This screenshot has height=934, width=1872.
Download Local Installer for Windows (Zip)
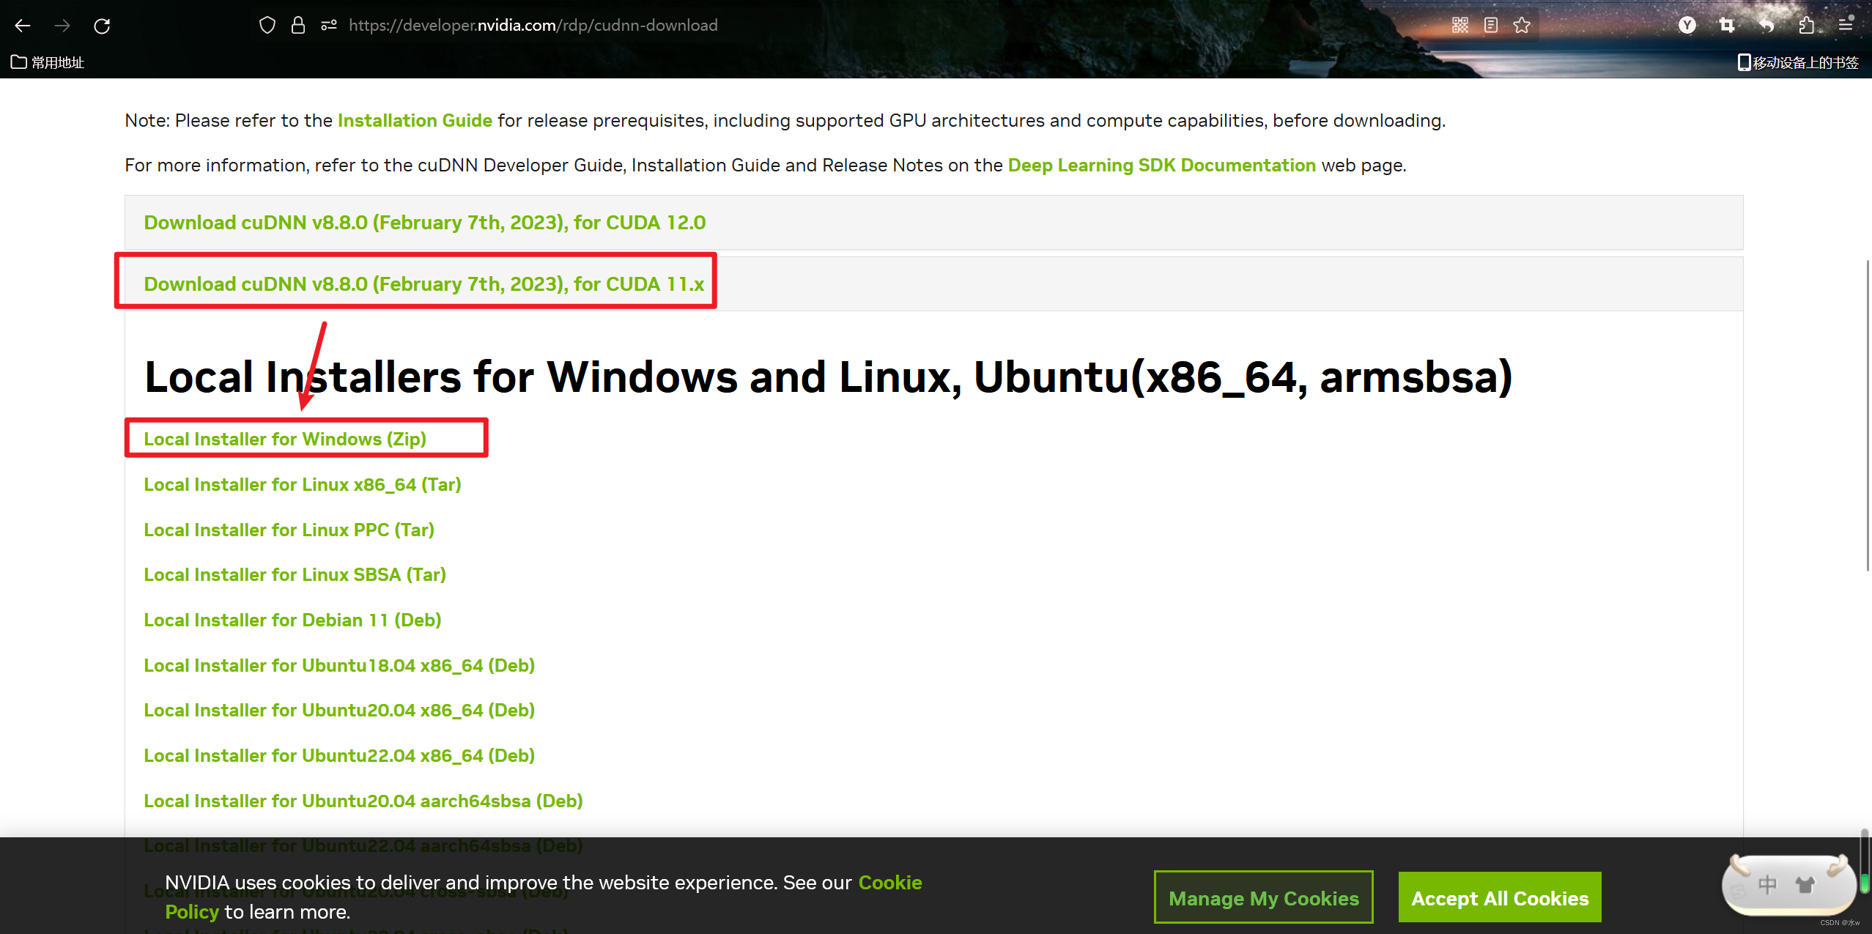pyautogui.click(x=284, y=439)
